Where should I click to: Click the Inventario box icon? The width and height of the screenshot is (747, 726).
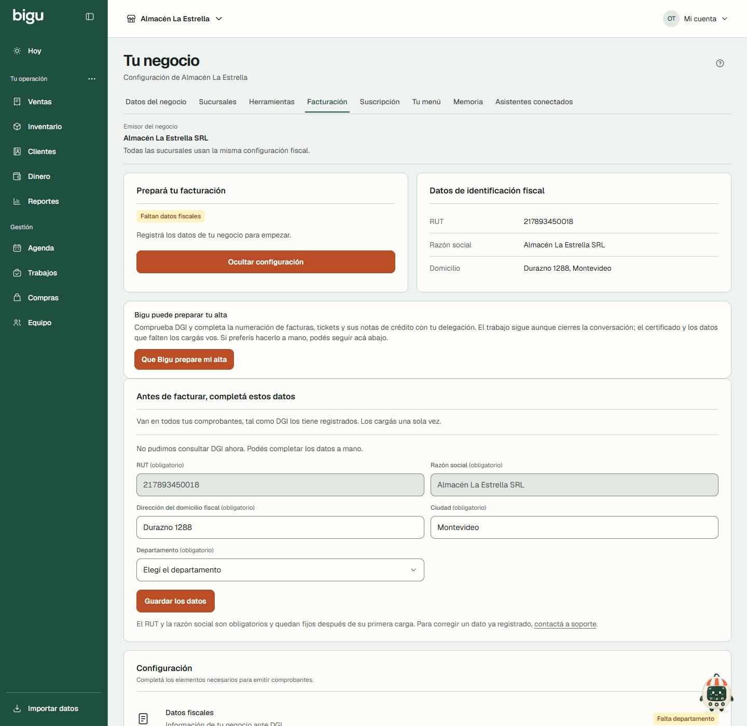point(17,127)
